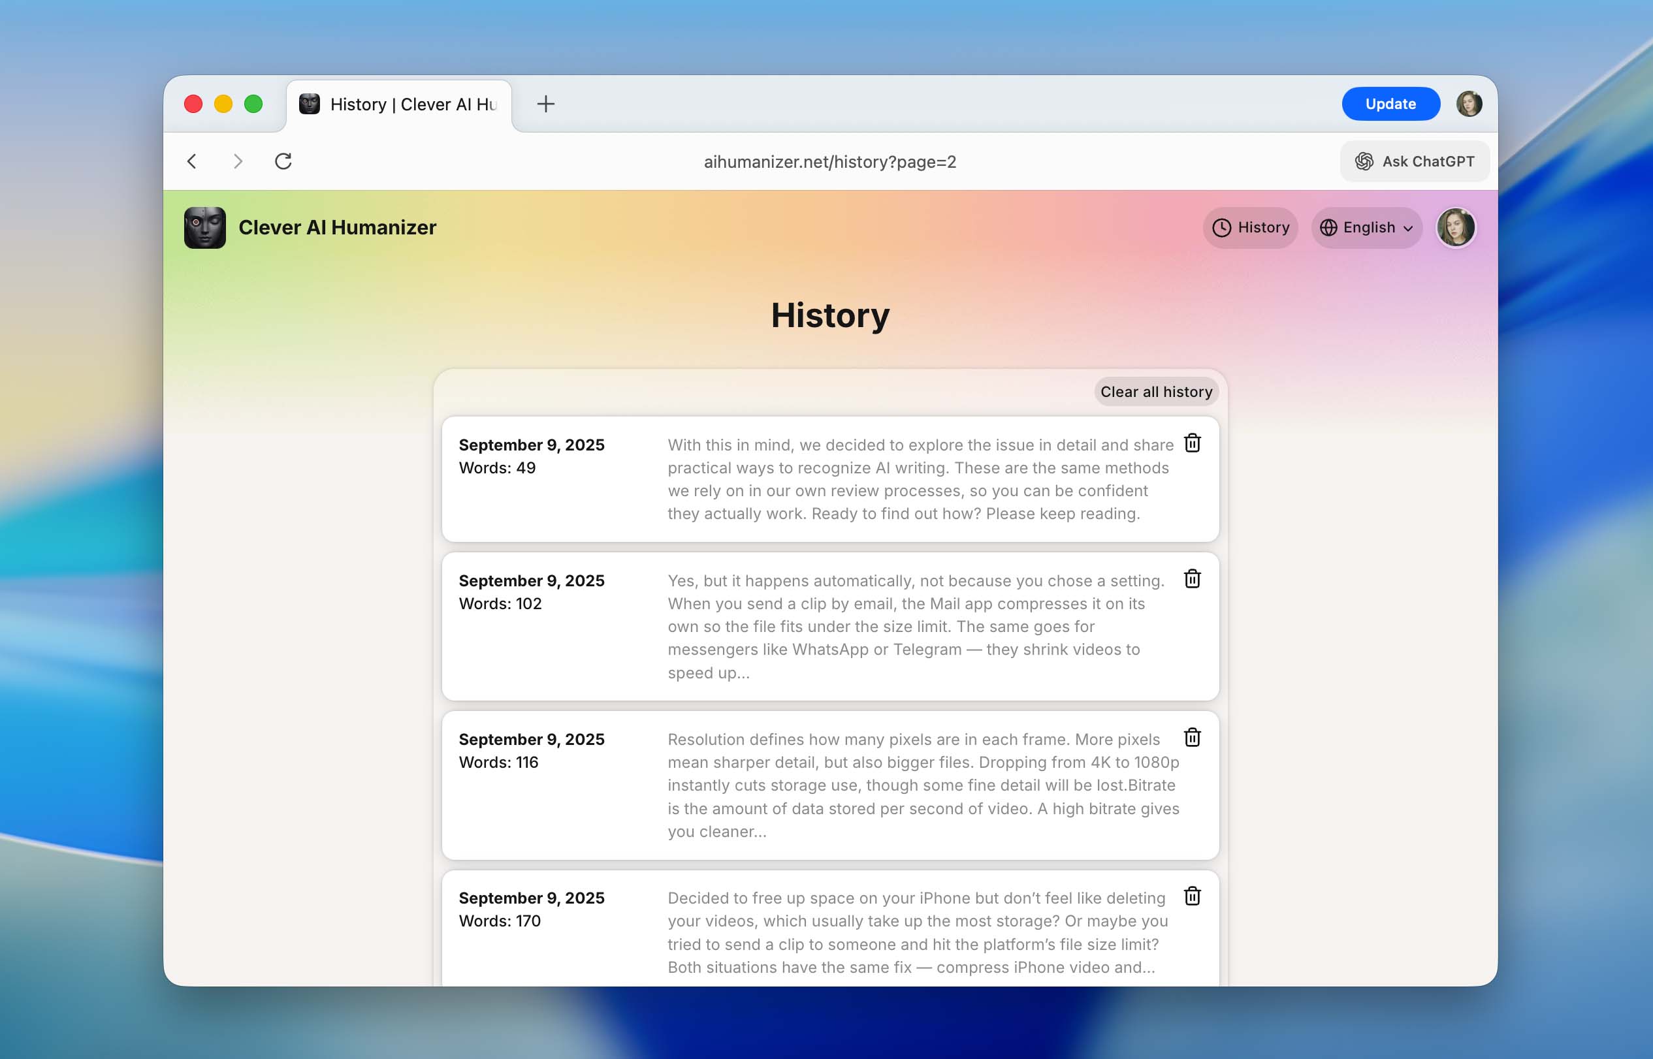
Task: Delete the 116-word history entry
Action: [1192, 737]
